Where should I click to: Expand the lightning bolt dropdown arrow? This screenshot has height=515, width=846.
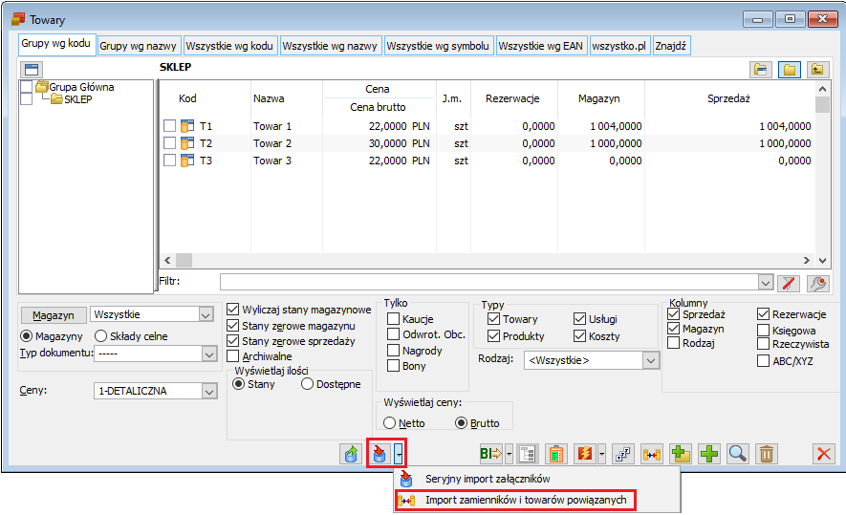click(601, 454)
